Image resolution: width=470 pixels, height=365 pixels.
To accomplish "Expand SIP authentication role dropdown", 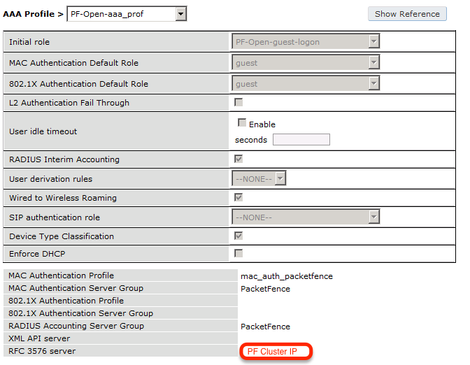I will pyautogui.click(x=306, y=217).
